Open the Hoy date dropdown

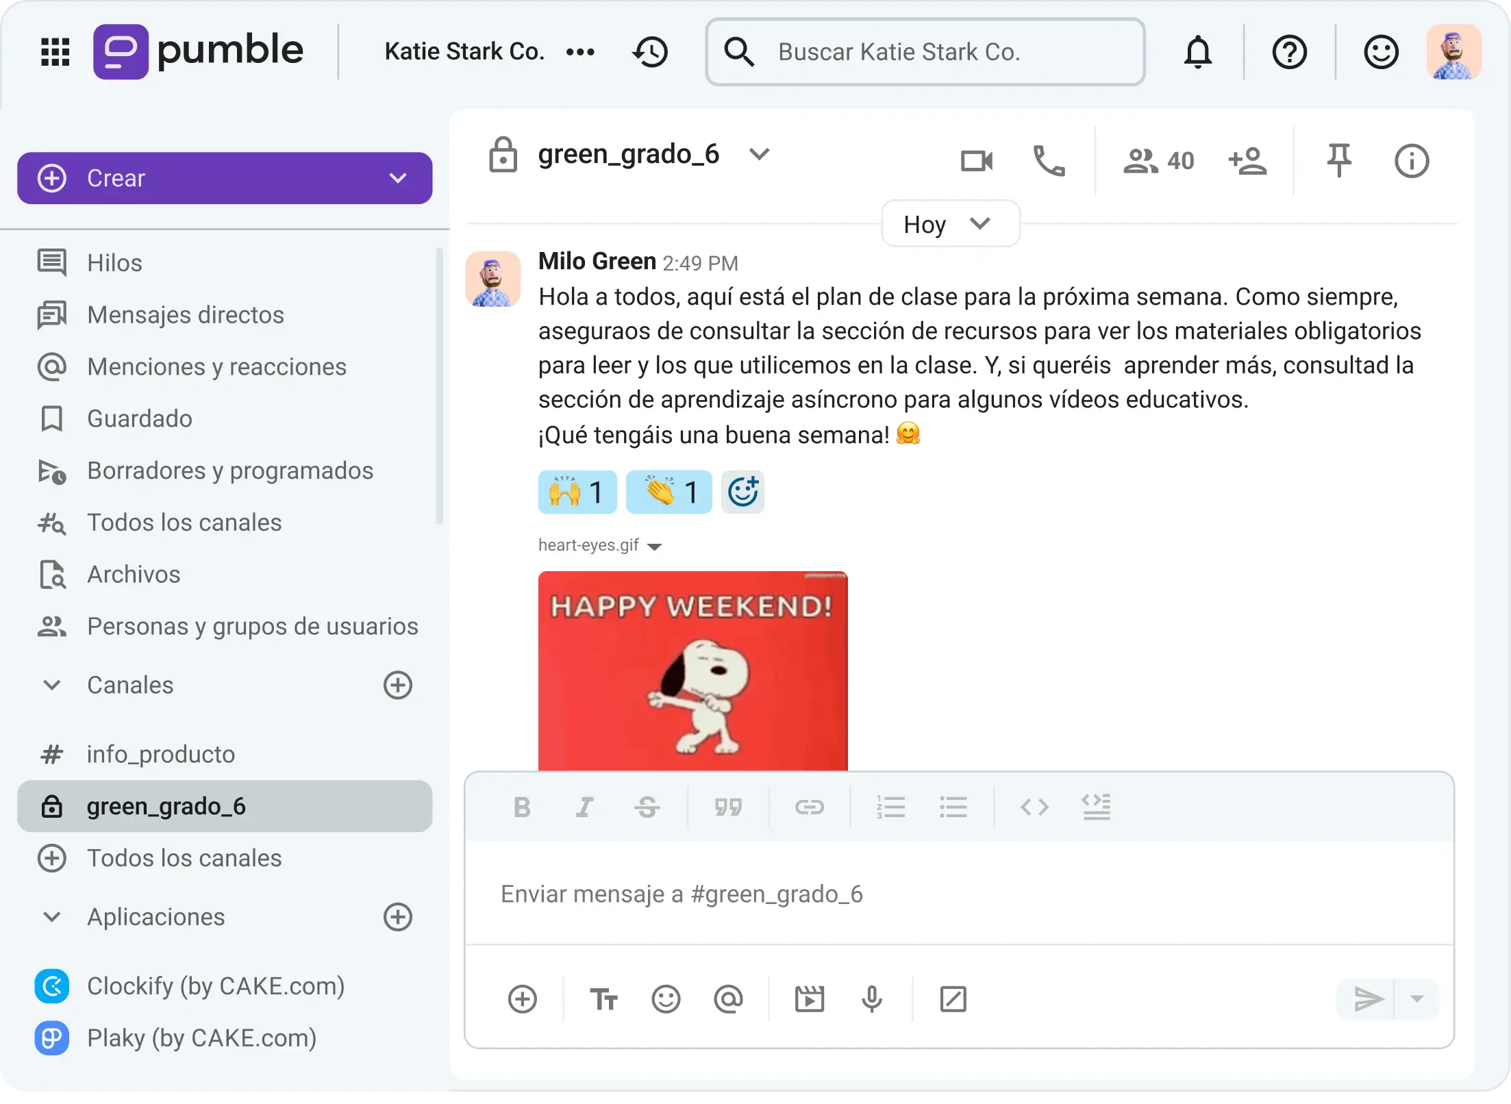click(x=950, y=224)
